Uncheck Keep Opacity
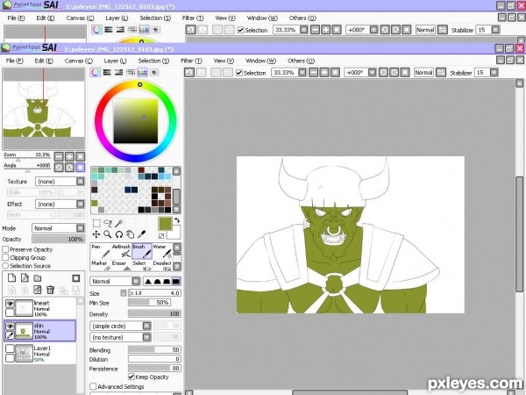This screenshot has height=395, width=526. [131, 377]
